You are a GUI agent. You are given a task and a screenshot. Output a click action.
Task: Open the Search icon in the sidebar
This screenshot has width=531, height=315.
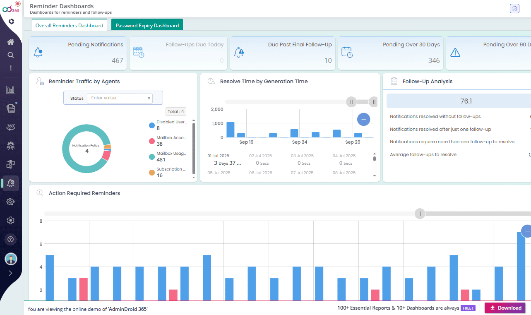pos(10,55)
